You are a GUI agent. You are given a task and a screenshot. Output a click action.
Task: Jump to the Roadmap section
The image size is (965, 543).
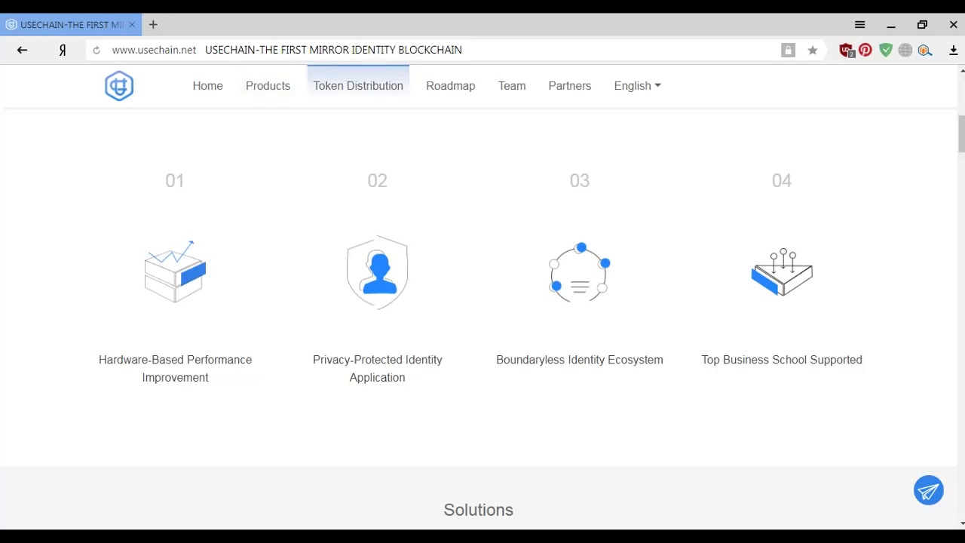[450, 86]
